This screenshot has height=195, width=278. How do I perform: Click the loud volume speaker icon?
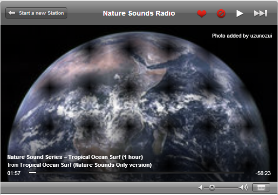[x=243, y=187]
